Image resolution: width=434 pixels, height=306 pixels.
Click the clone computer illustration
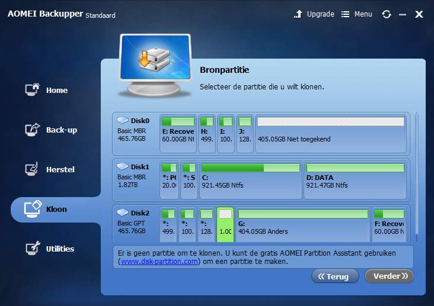[x=155, y=65]
